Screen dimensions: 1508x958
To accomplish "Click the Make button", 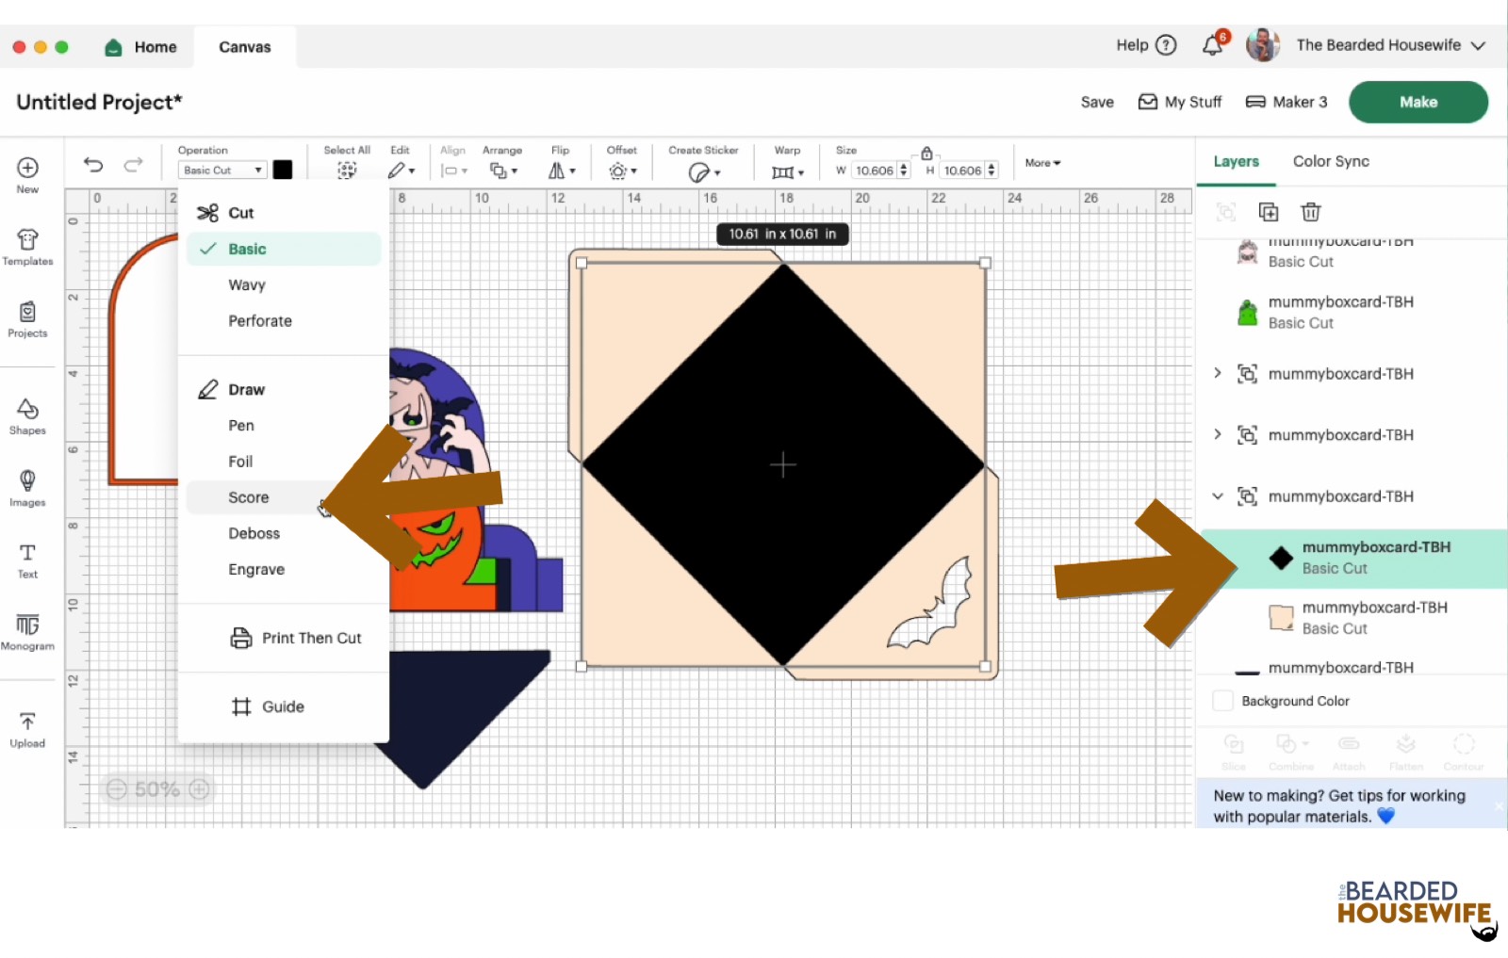I will [1418, 102].
